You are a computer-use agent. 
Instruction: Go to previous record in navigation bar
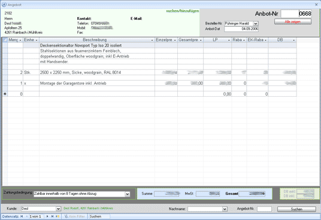[27, 216]
